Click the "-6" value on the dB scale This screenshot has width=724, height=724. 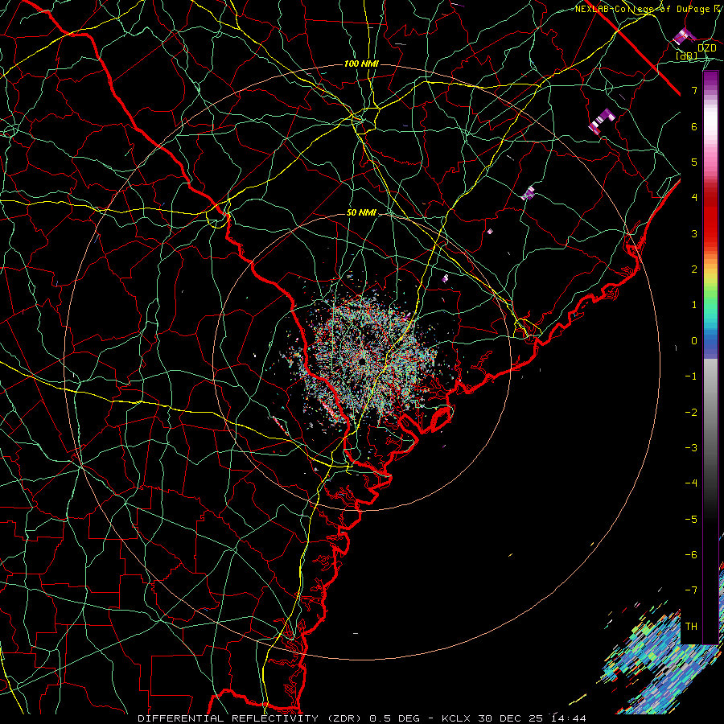pyautogui.click(x=691, y=555)
